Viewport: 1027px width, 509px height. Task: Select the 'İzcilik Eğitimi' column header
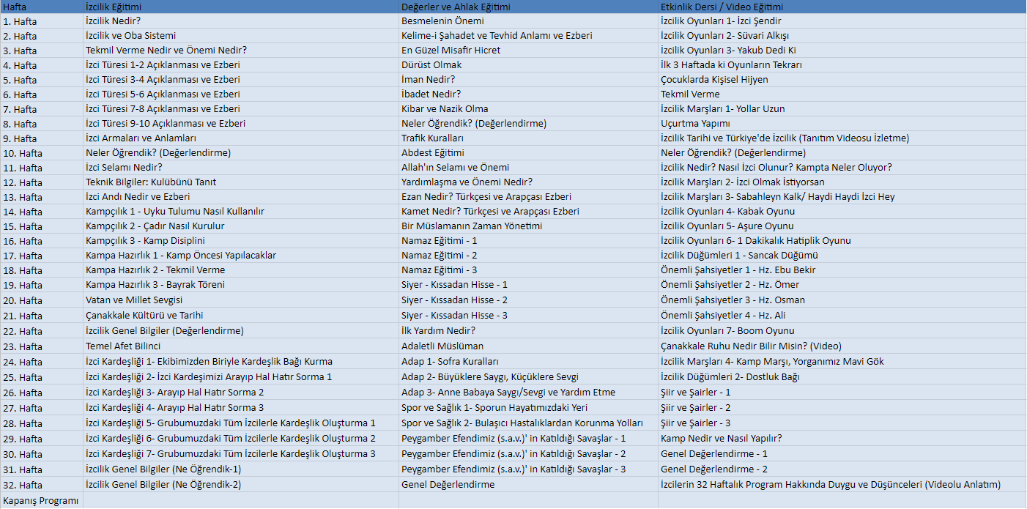click(241, 7)
